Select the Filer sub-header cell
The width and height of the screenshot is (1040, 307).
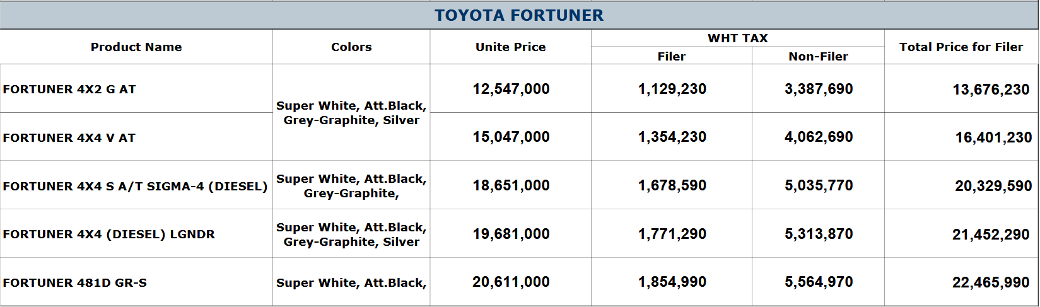pyautogui.click(x=671, y=56)
